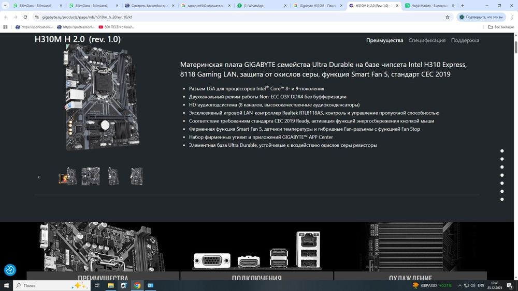Click the previous arrow of thumbnail carousel

(39, 177)
